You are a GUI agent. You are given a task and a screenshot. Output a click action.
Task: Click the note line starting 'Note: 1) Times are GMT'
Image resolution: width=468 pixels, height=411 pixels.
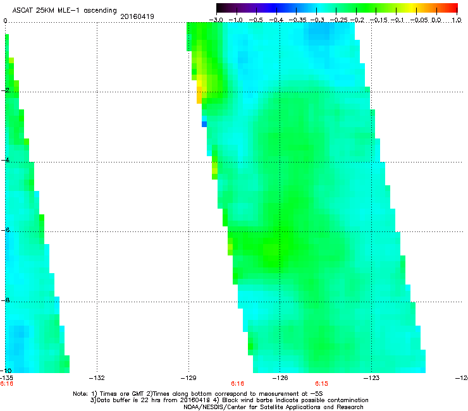tap(198, 394)
